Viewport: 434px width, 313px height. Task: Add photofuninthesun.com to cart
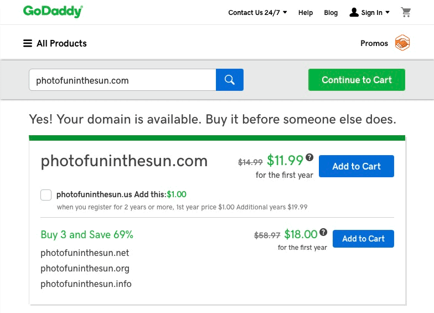356,166
